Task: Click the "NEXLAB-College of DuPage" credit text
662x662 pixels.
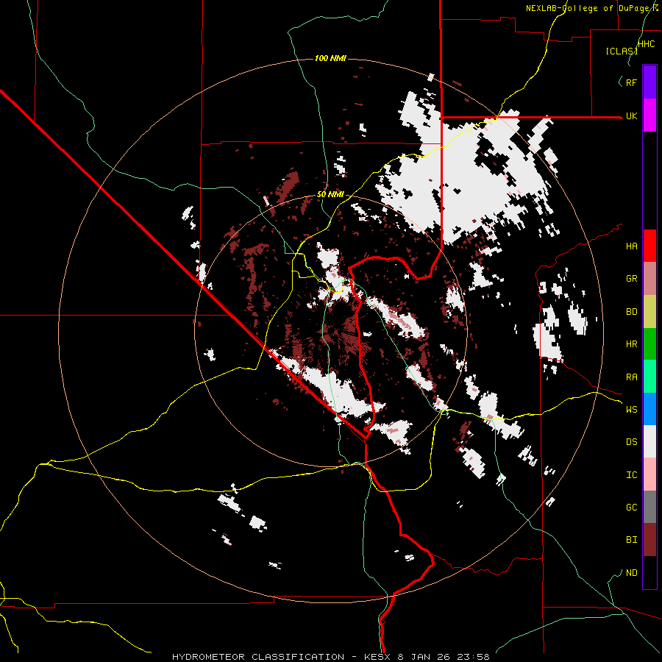Action: coord(589,8)
